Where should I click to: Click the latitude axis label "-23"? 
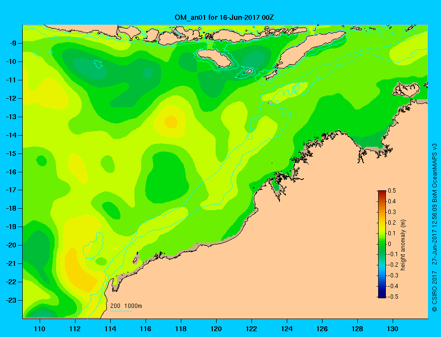pyautogui.click(x=11, y=300)
